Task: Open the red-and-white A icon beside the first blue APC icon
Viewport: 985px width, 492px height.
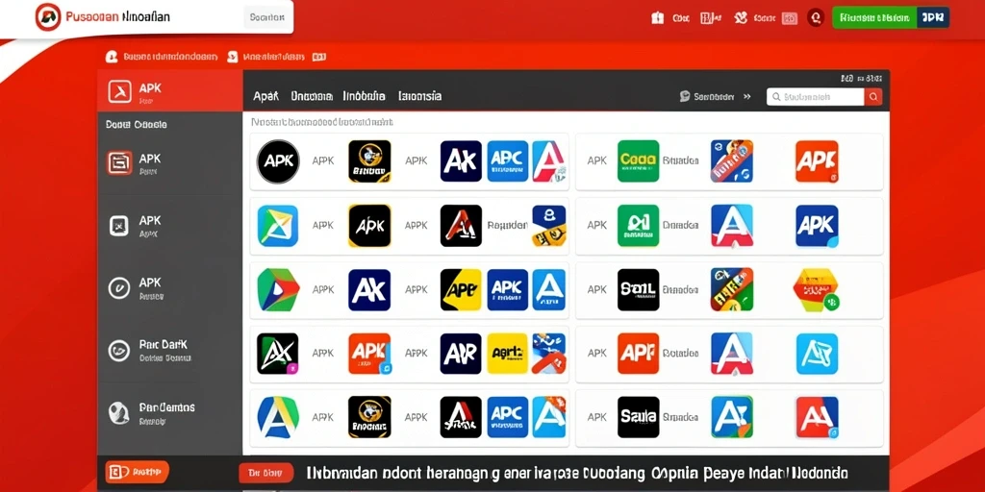Action: [548, 161]
